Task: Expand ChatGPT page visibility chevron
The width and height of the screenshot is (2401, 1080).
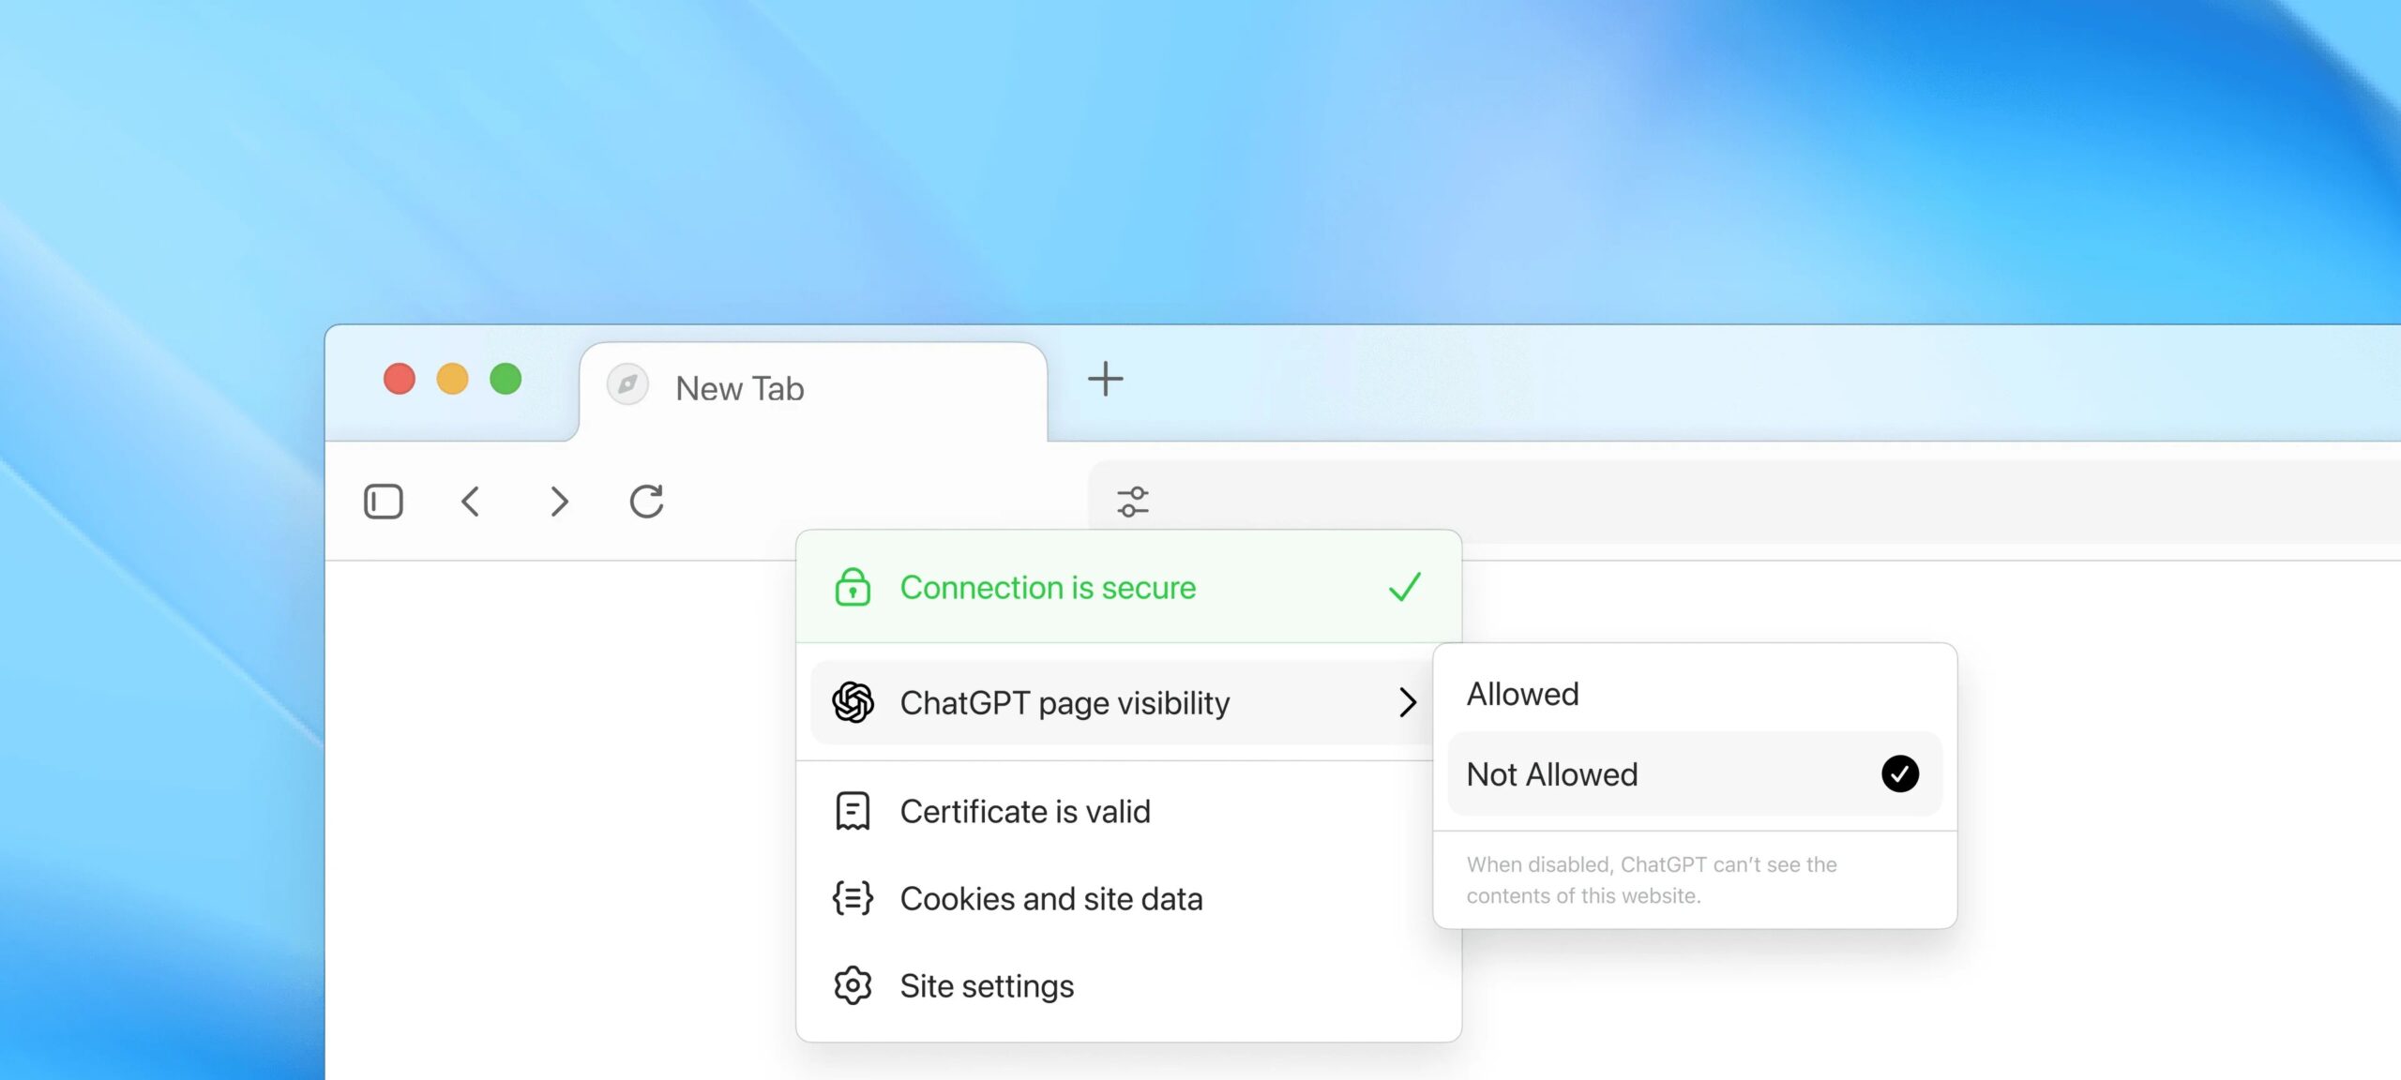Action: pos(1407,702)
